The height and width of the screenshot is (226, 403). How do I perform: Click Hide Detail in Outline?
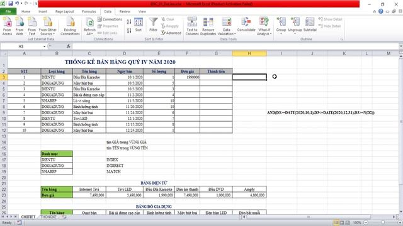coord(329,26)
